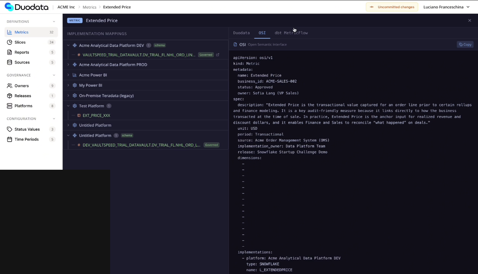Viewport: 478px width, 274px height.
Task: Click the Snowflake icon beside Acme Analytical Data Platform DEV
Action: pos(74,45)
